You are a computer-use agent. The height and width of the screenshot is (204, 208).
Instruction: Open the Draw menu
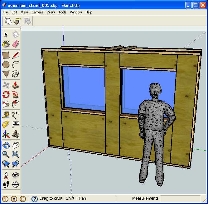pyautogui.click(x=51, y=12)
